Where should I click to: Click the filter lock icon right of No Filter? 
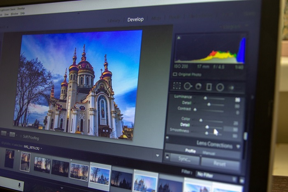tap(235, 179)
